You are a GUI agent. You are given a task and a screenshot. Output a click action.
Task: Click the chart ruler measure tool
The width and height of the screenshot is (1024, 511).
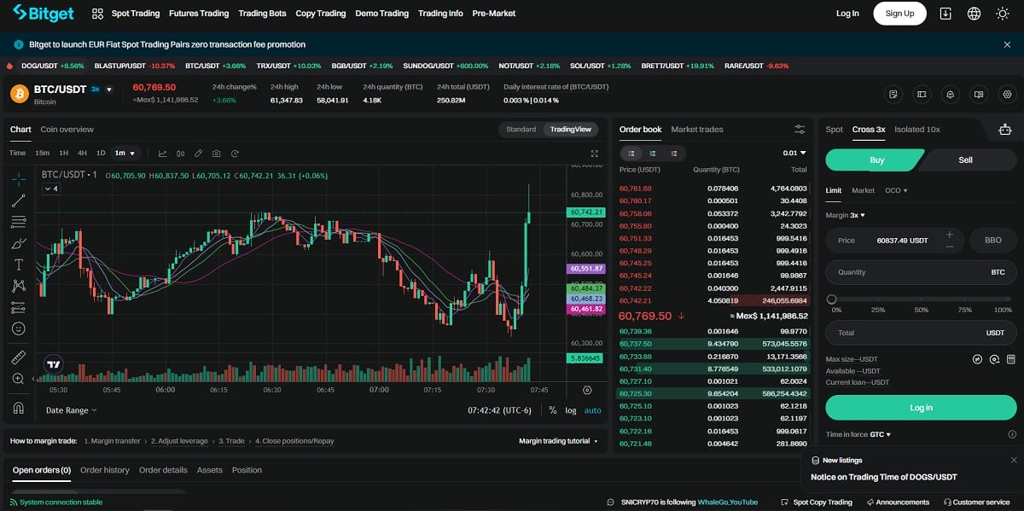tap(19, 357)
